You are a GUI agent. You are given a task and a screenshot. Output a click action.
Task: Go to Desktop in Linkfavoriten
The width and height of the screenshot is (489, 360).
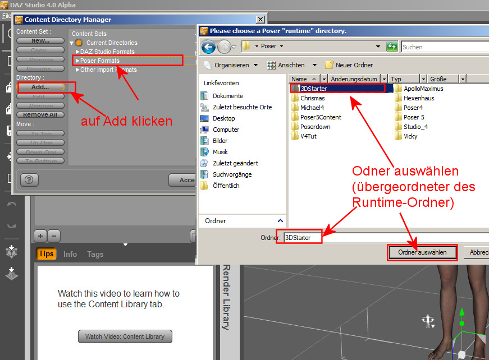[x=223, y=118]
